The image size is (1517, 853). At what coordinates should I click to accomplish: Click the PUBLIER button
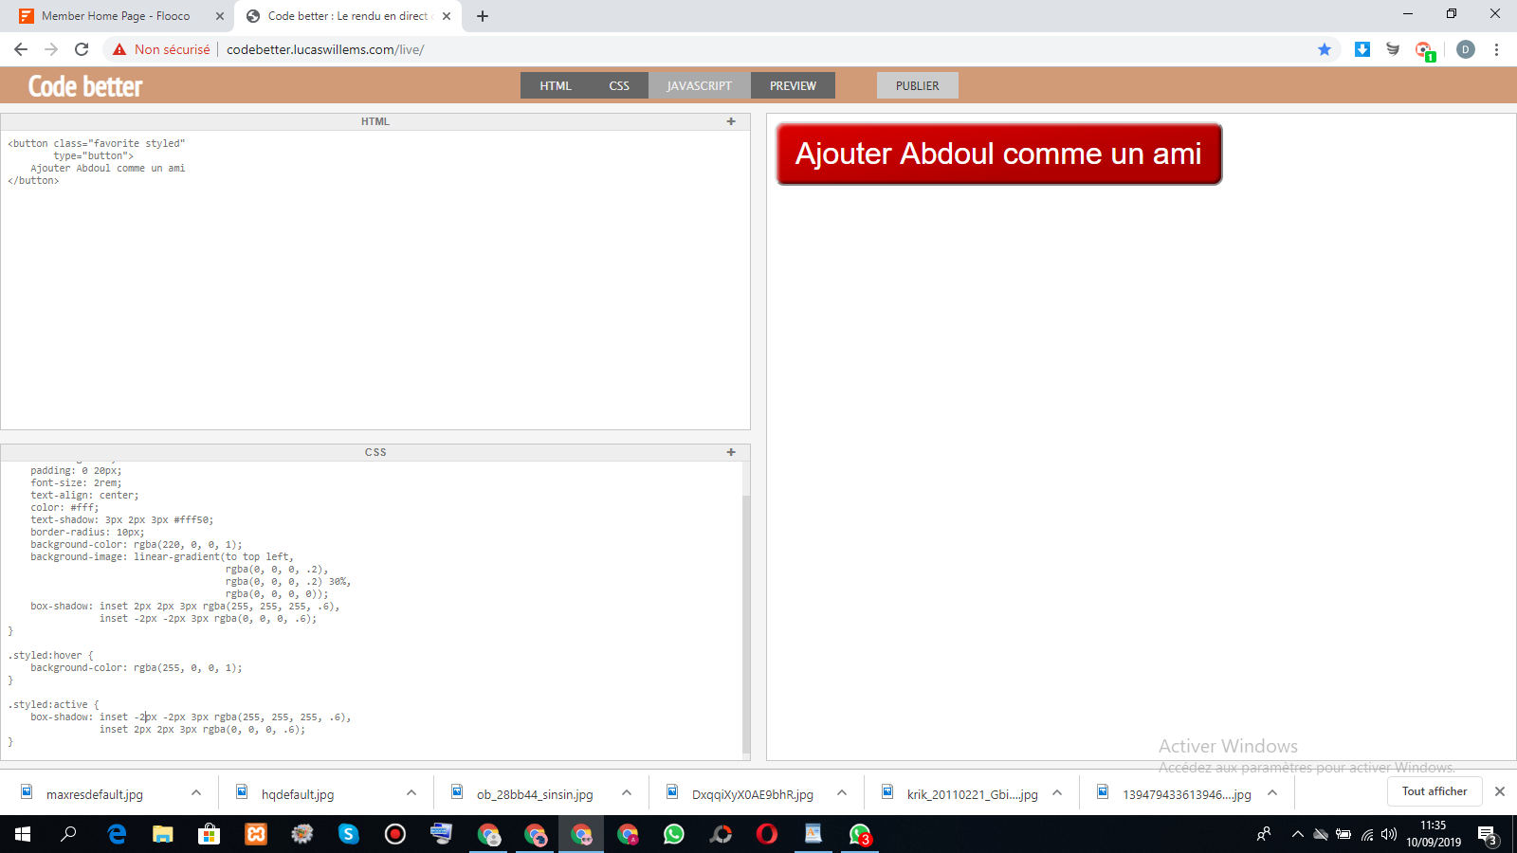(x=917, y=85)
